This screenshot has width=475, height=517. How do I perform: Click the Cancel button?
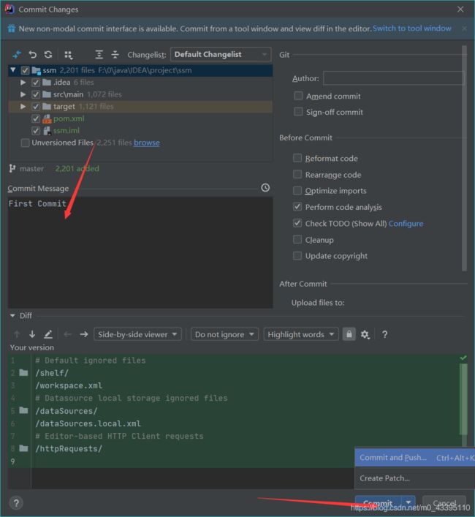click(444, 503)
